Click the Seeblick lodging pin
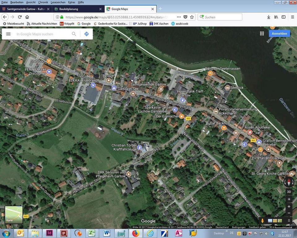The width and height of the screenshot is (297, 238). [x=227, y=88]
